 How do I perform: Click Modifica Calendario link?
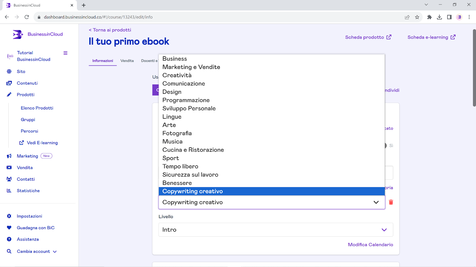point(370,245)
